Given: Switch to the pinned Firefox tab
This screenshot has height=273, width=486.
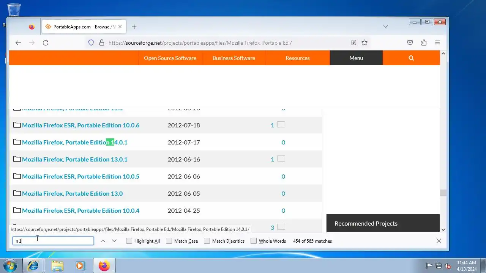Looking at the screenshot, I should tap(32, 27).
